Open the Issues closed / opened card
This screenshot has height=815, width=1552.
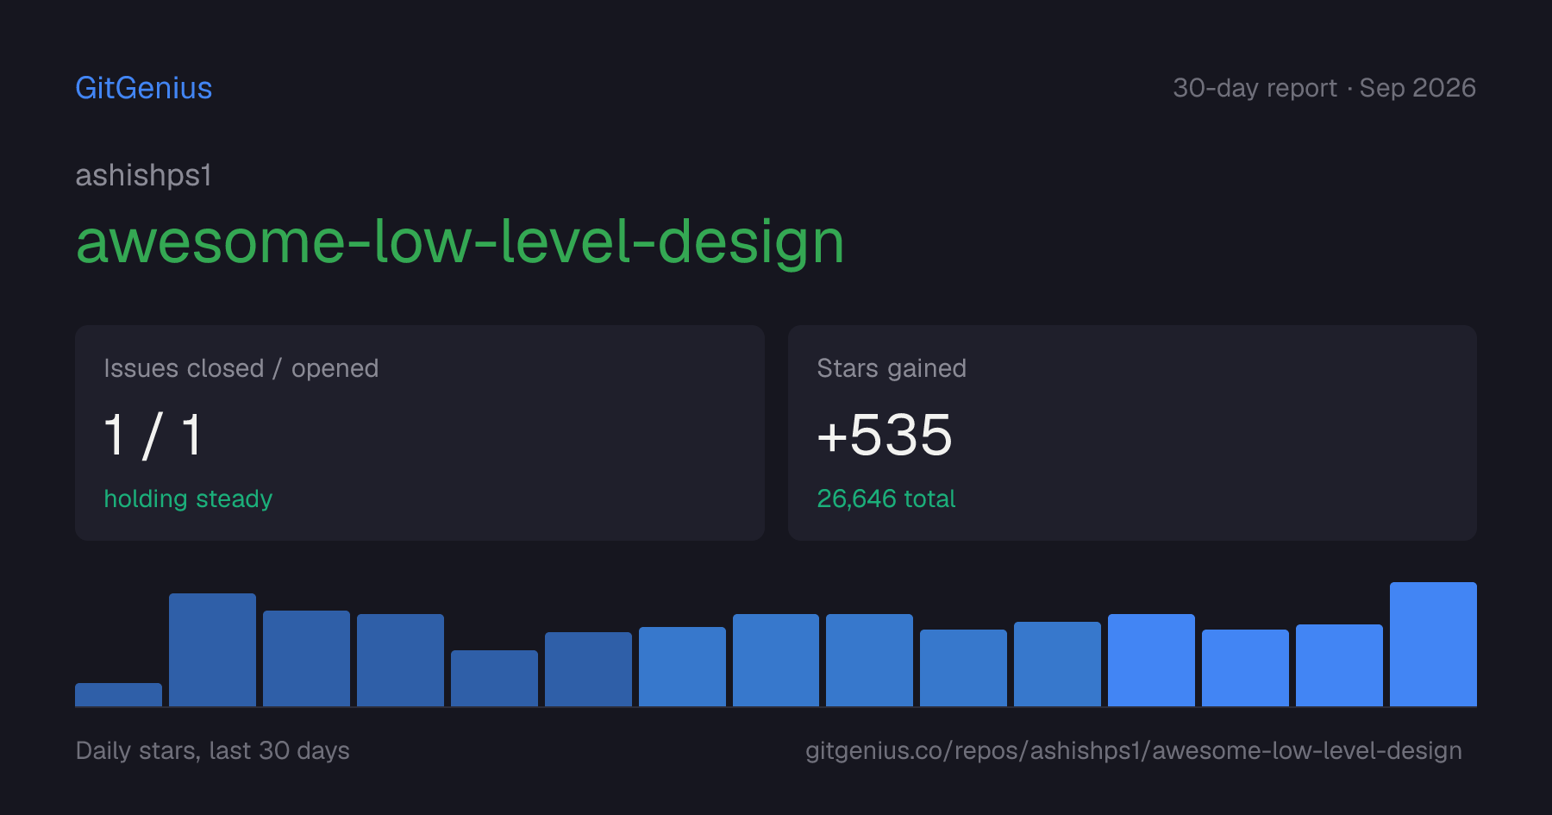click(x=420, y=433)
